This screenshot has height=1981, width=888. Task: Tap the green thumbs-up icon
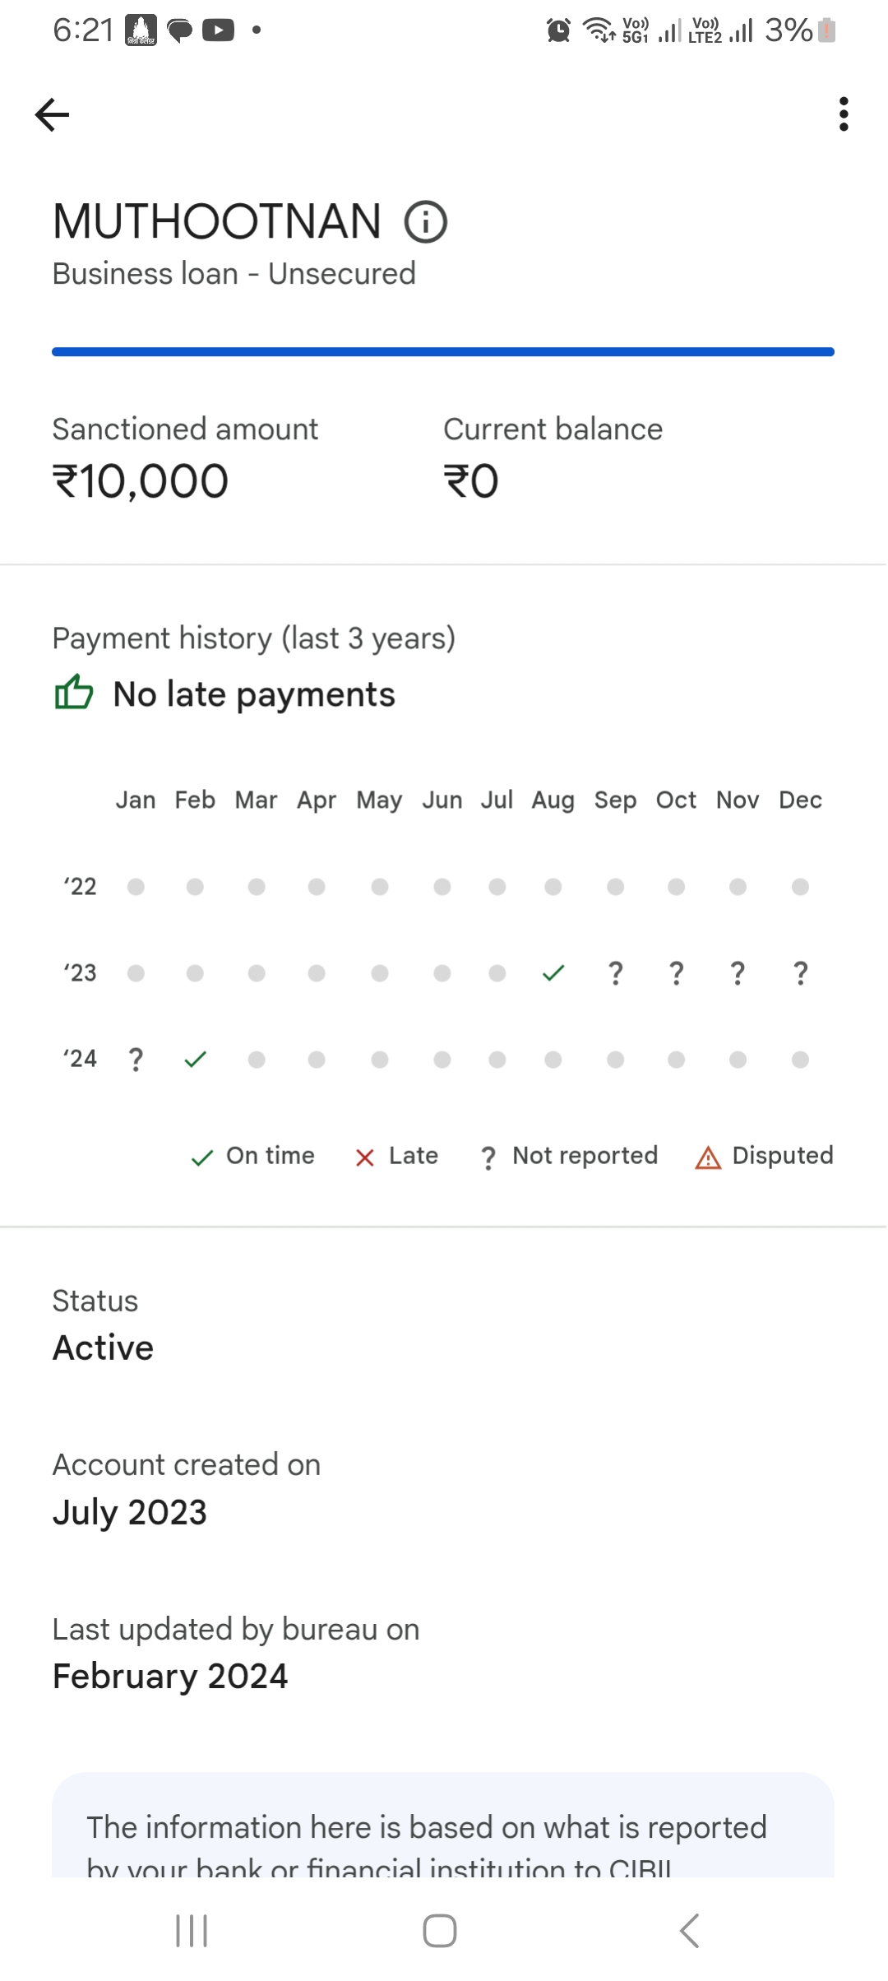point(74,693)
